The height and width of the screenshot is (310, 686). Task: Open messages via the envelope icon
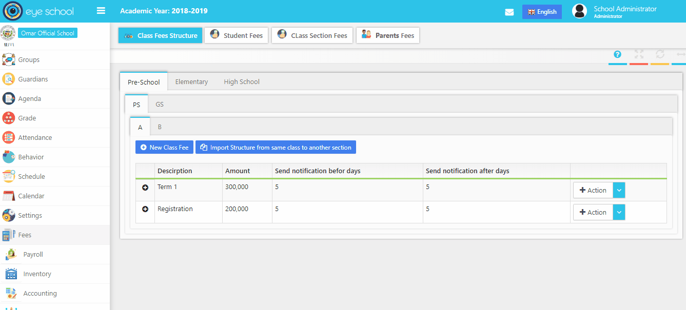(x=509, y=12)
